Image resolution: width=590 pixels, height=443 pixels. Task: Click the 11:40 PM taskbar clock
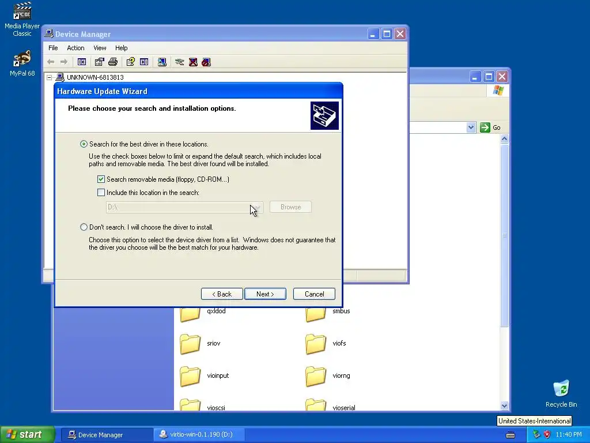[x=569, y=435]
